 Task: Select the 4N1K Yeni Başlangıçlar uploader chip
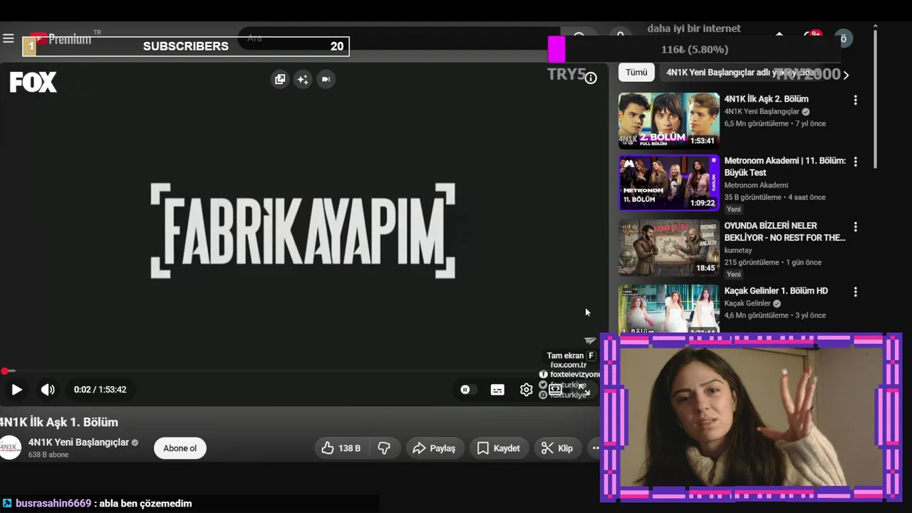pos(741,73)
